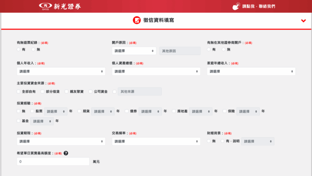Click the 希望單日買賣最高額度 amount field
This screenshot has height=176, width=312.
pyautogui.click(x=53, y=161)
